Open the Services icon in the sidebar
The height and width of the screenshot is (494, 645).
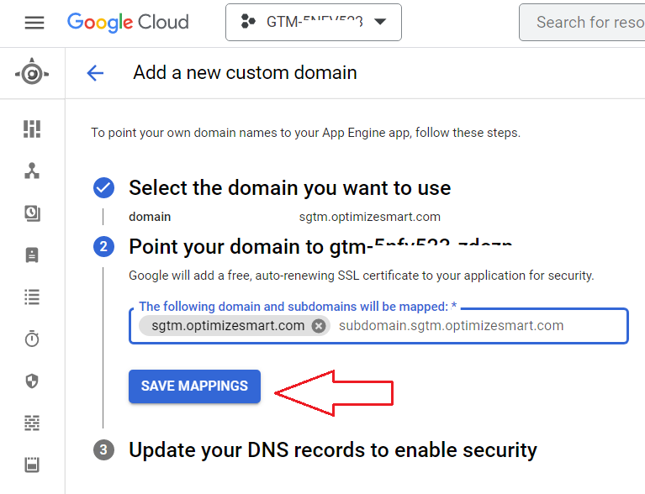(x=32, y=171)
